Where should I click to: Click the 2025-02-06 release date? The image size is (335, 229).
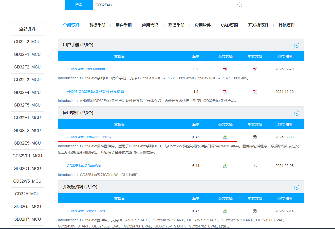point(285,137)
